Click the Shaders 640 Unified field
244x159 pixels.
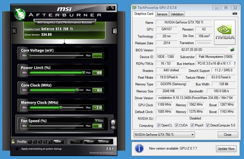tap(171, 70)
